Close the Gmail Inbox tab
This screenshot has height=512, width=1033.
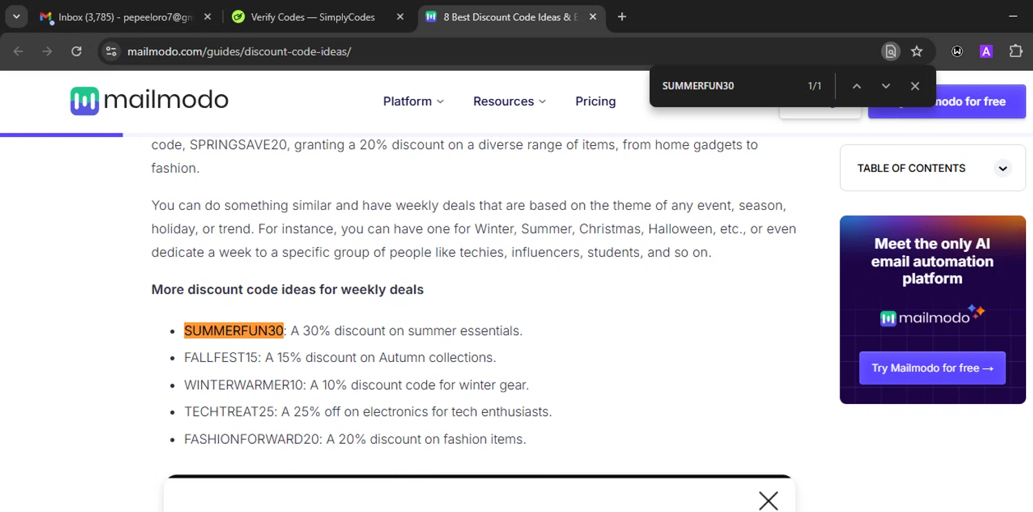point(208,17)
